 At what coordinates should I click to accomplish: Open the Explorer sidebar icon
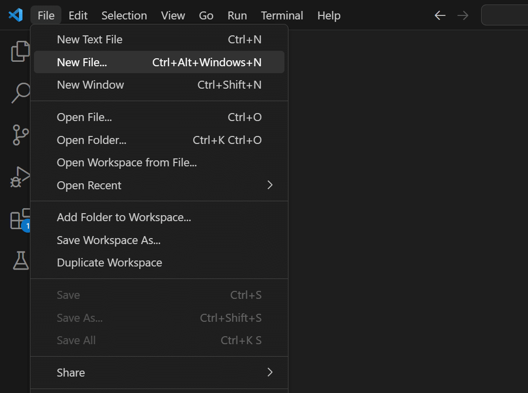(x=20, y=51)
